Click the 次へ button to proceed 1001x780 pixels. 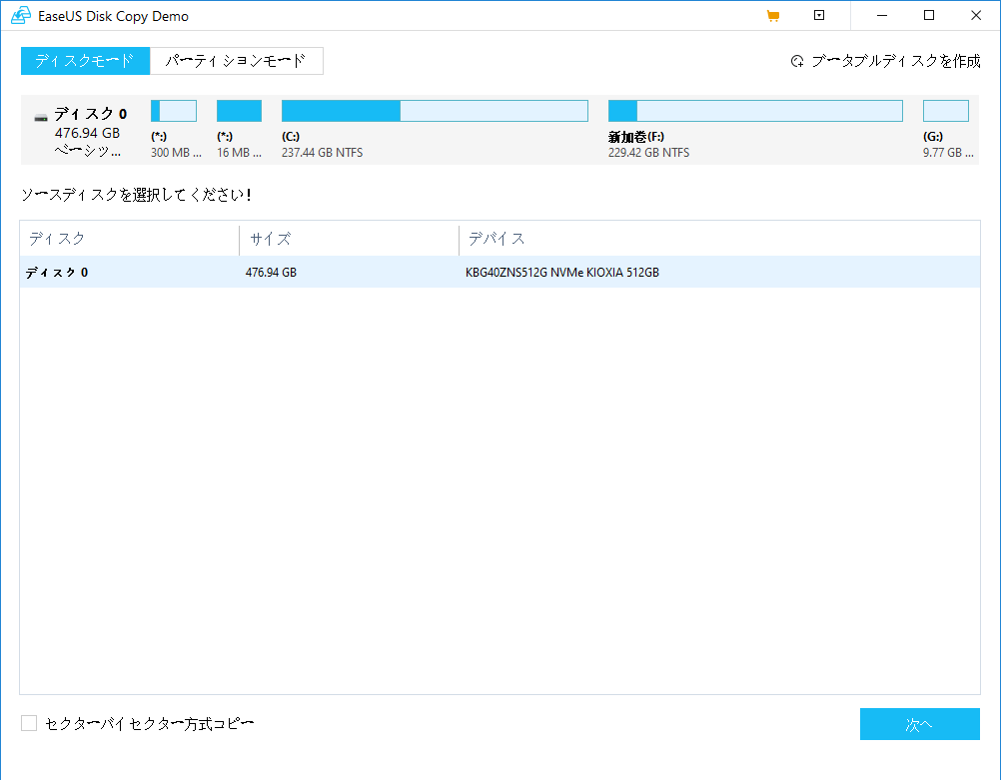tap(919, 724)
